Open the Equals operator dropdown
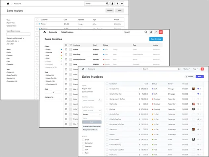This screenshot has height=157, width=209. pos(92,114)
